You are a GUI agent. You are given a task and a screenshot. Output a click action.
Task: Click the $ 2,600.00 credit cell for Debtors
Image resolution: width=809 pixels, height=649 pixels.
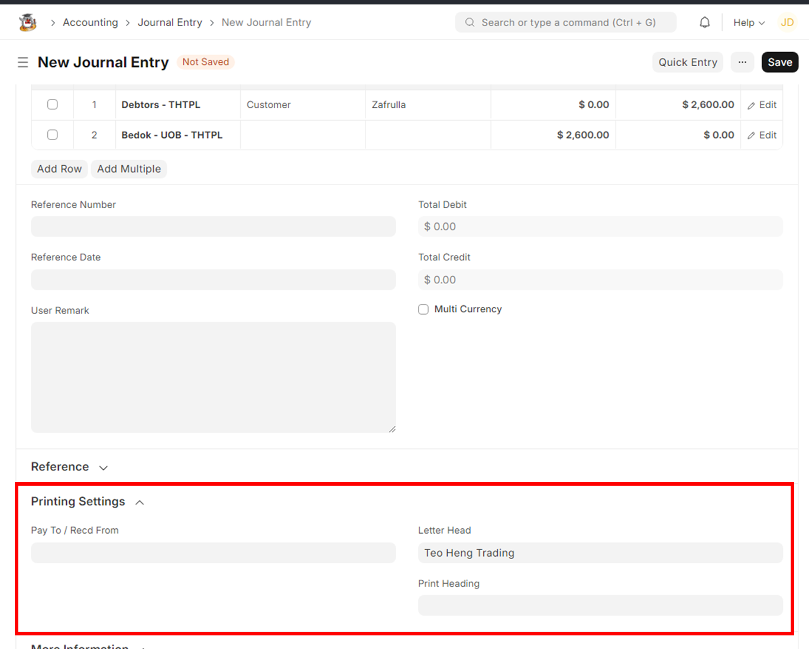coord(678,105)
